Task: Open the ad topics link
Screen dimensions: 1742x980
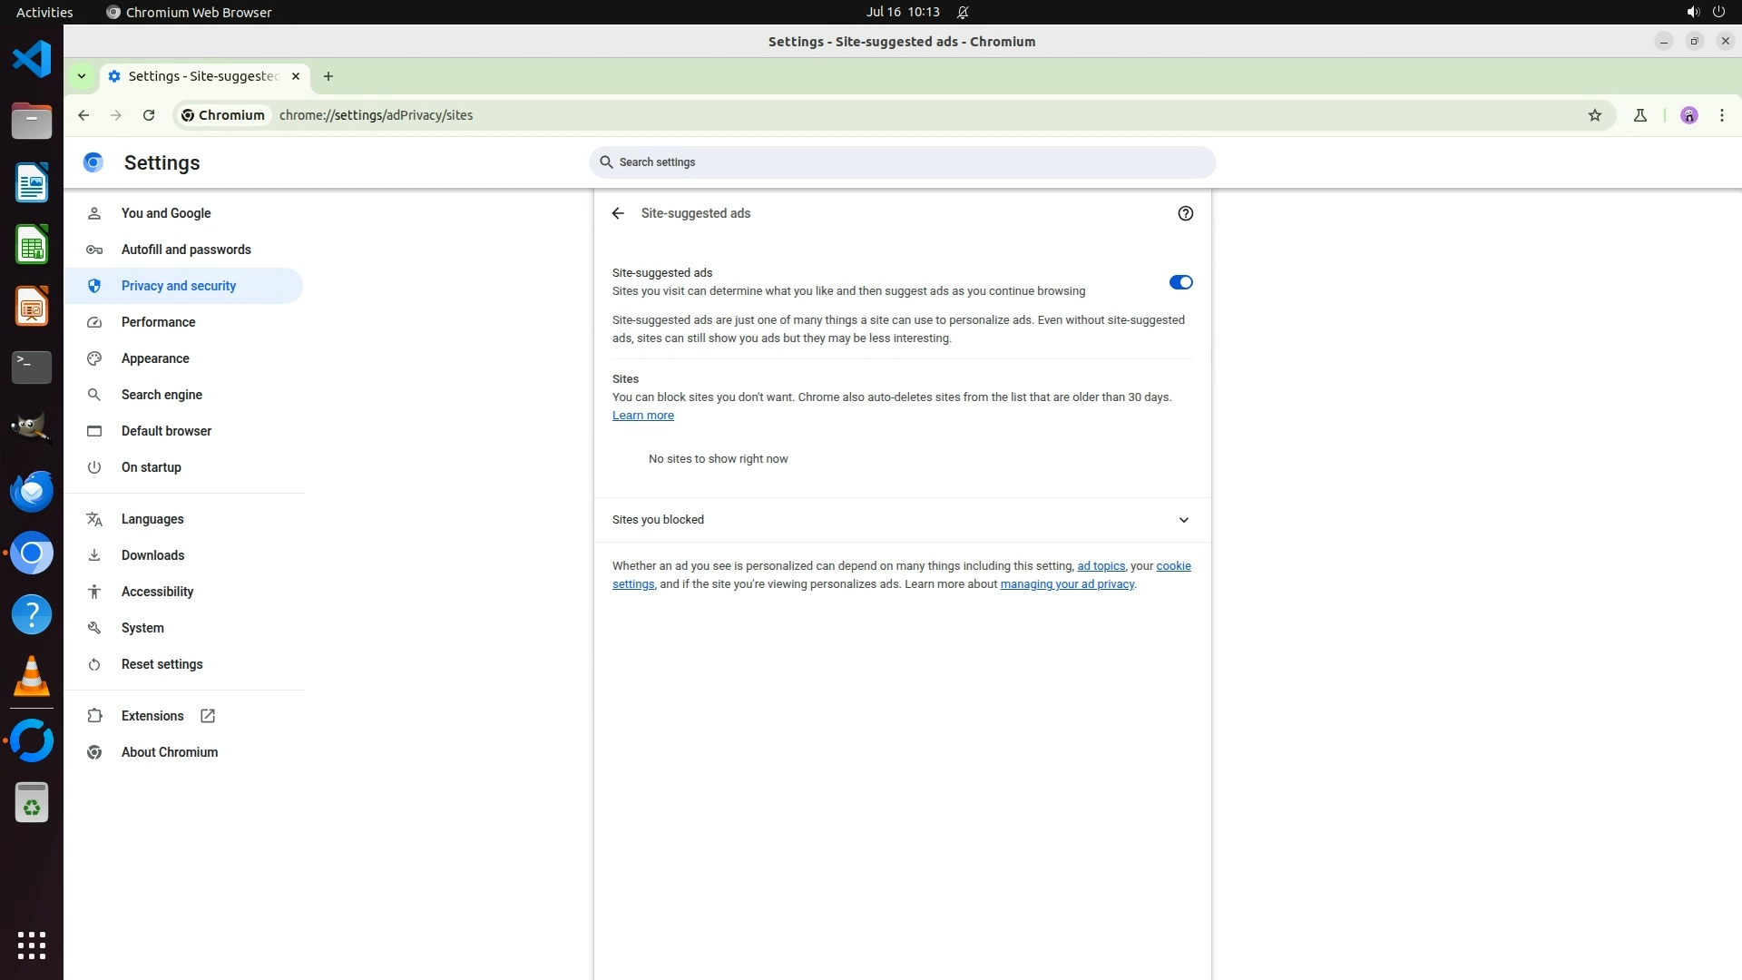Action: [x=1101, y=566]
